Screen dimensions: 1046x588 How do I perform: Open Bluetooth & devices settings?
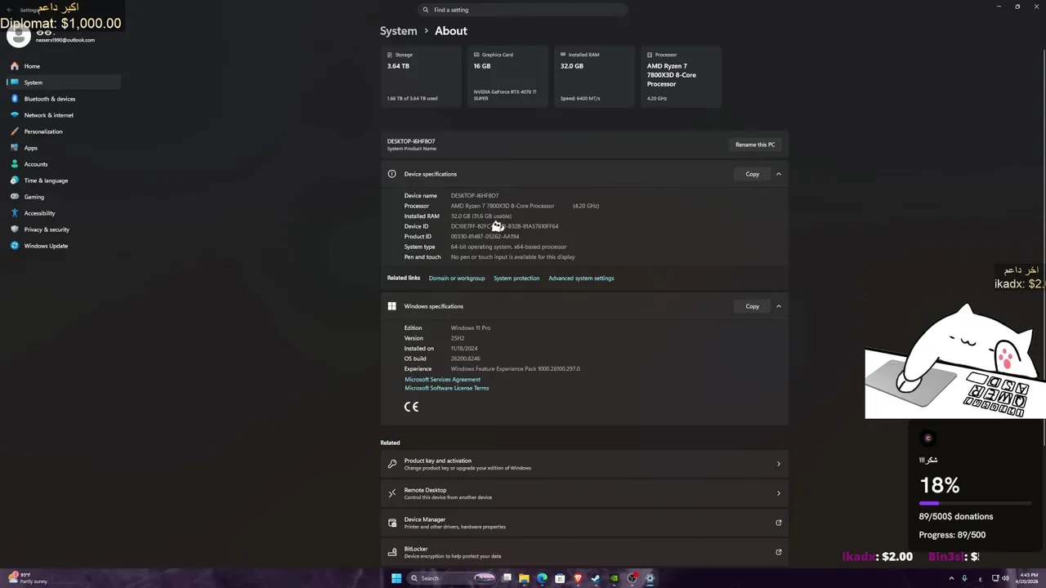(49, 99)
